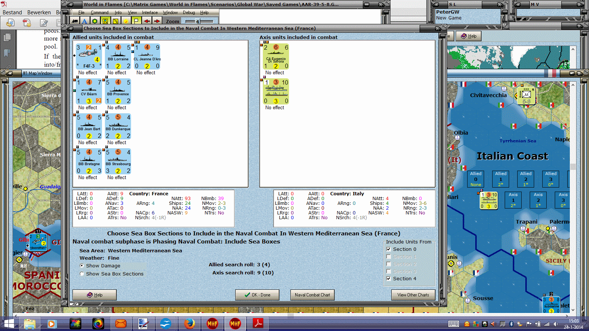
Task: Click the 'Axis search roll: 9 (10)' text
Action: (x=243, y=273)
